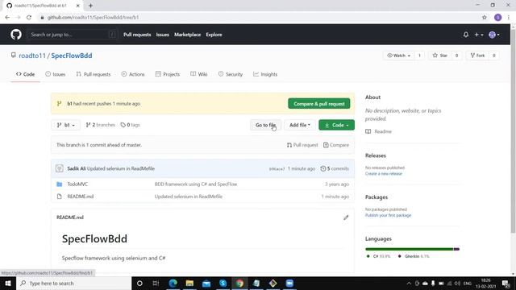View the 0 tags link
The image size is (516, 290).
(x=131, y=125)
